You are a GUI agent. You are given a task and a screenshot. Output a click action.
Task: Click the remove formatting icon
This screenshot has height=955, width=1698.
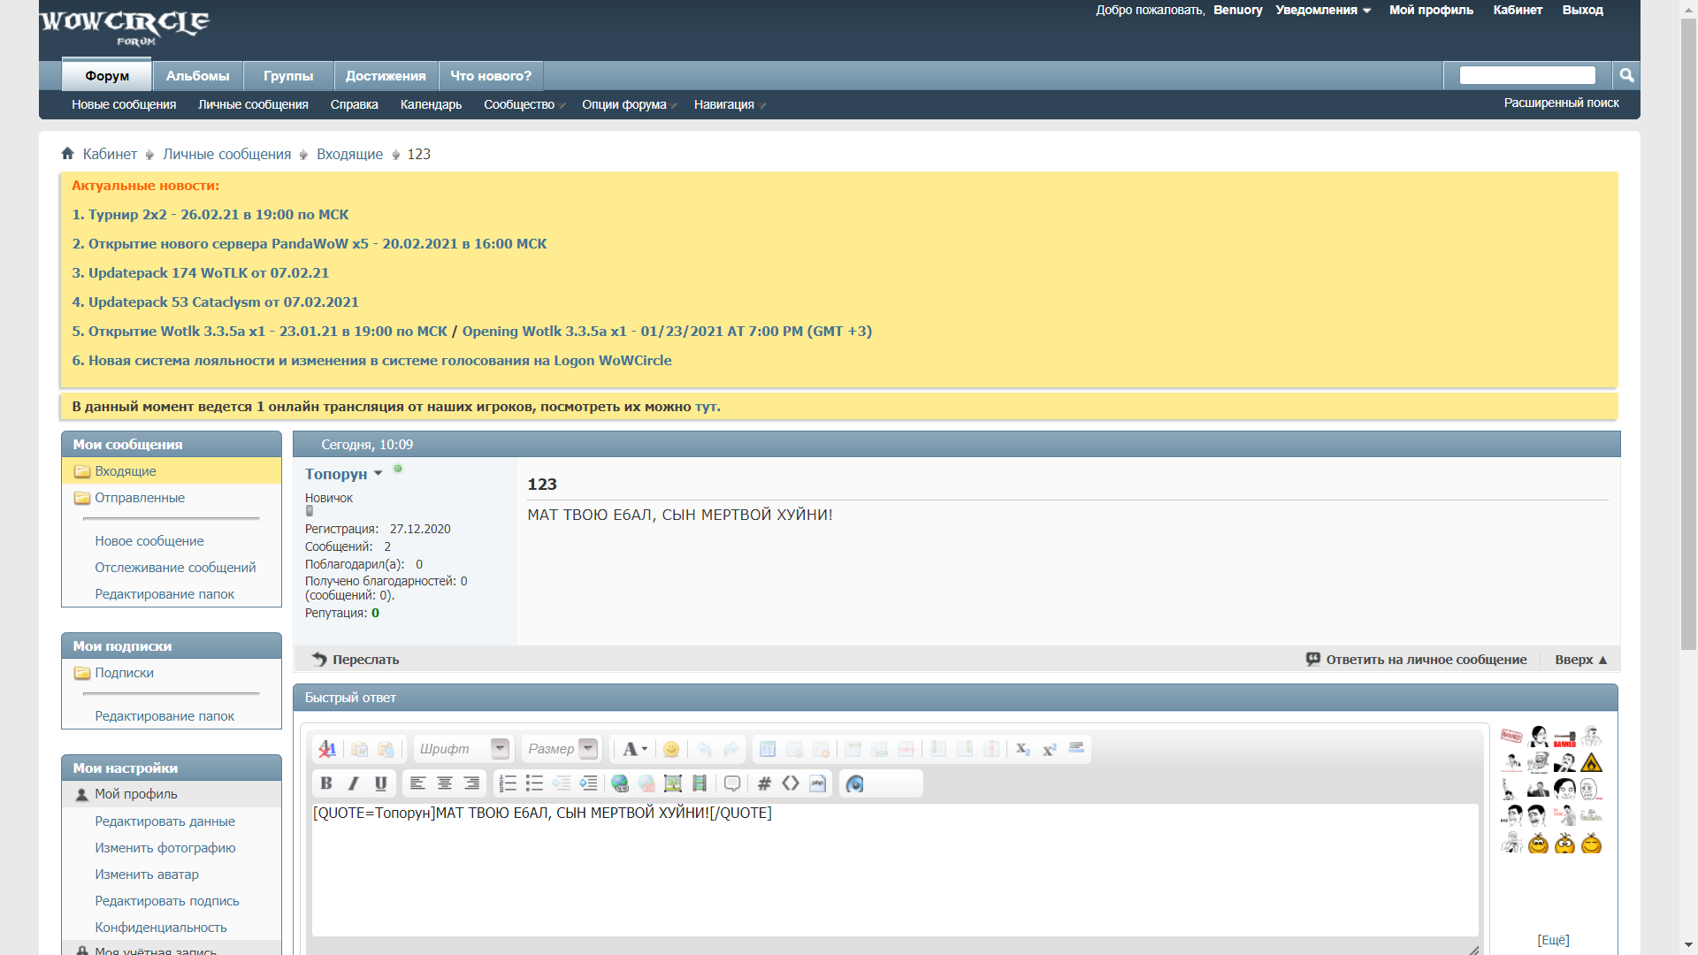point(327,749)
